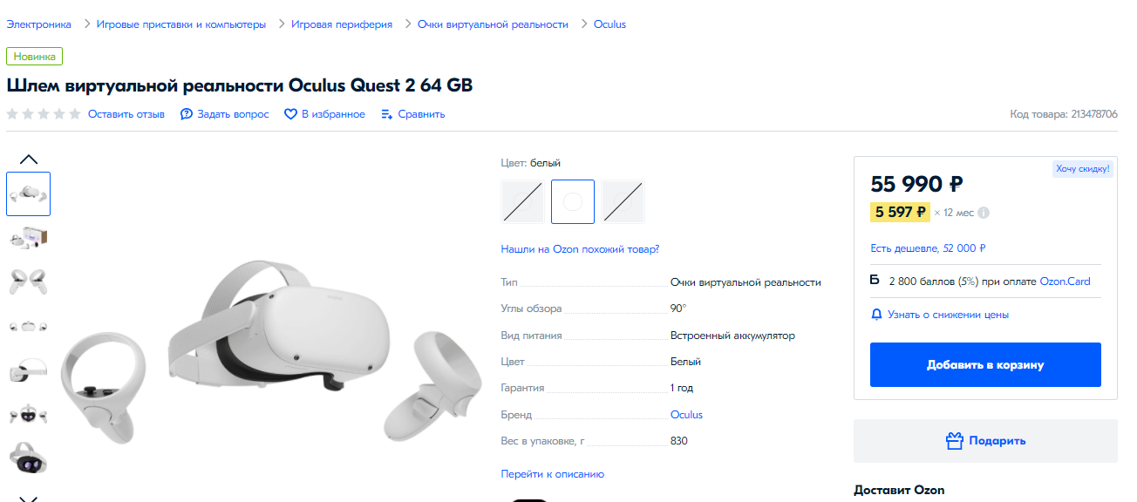Open Очки виртуальной реальности breadcrumb

pos(493,24)
